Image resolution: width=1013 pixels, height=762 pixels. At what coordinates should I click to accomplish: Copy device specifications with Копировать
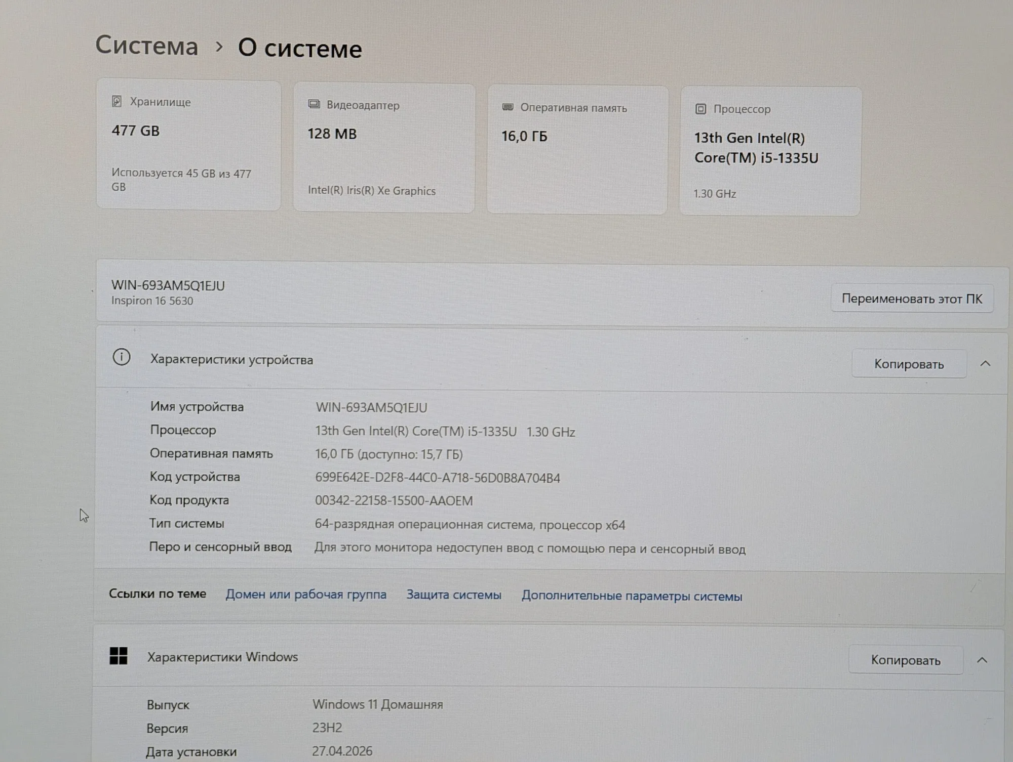coord(909,364)
